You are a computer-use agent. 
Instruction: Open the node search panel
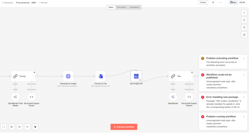click(244, 20)
